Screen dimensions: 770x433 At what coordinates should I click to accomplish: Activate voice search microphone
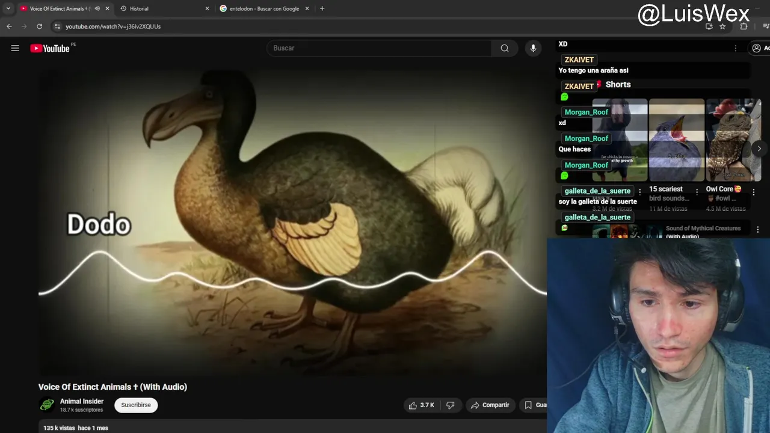click(533, 48)
